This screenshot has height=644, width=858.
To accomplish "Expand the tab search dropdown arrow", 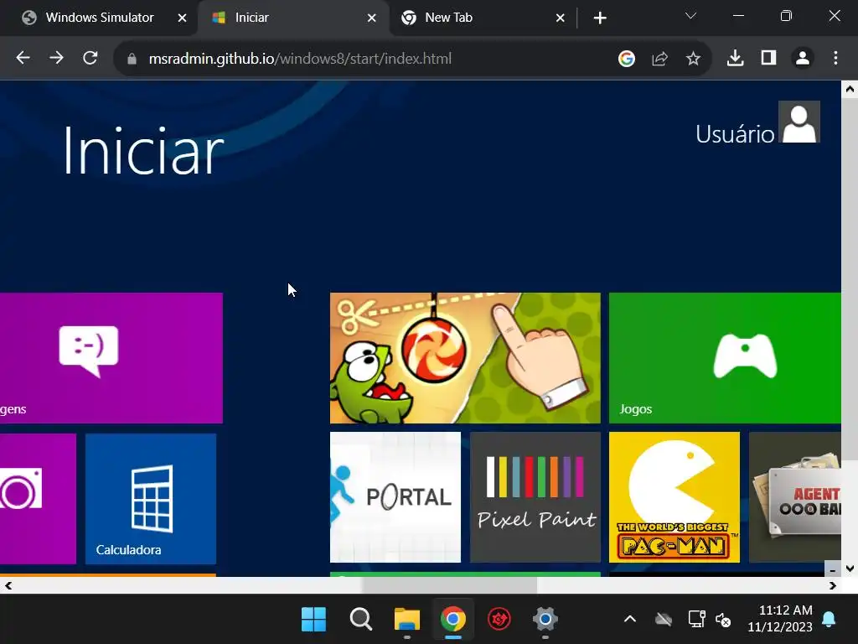I will pyautogui.click(x=690, y=16).
